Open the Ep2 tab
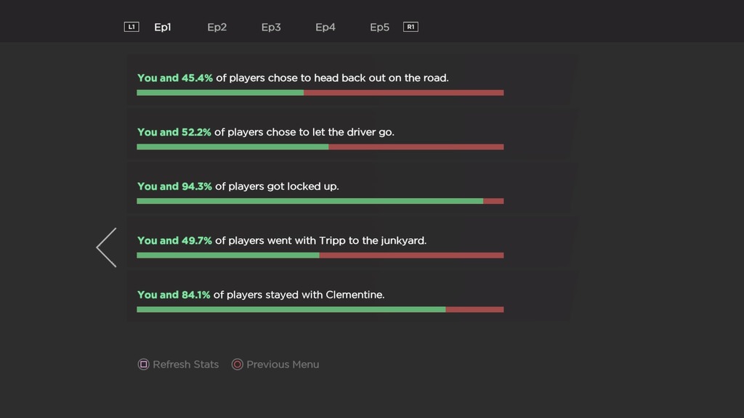 217,28
